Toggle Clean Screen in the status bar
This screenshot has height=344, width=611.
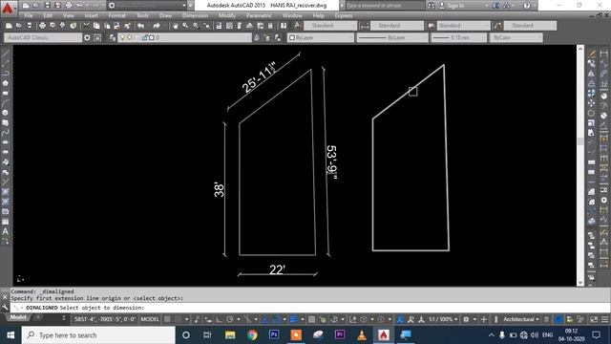tap(594, 319)
